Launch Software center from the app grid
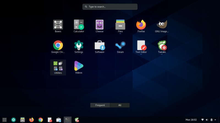Image resolution: width=220 pixels, height=123 pixels. [x=100, y=45]
